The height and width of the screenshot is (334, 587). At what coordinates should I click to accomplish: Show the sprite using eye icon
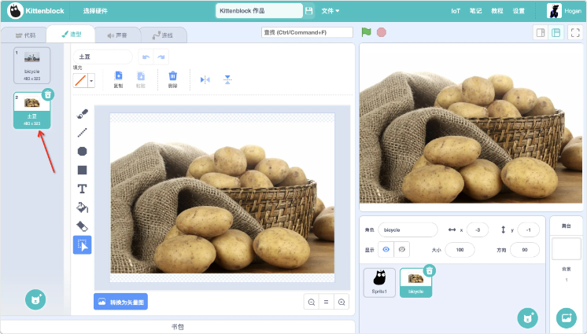(386, 249)
